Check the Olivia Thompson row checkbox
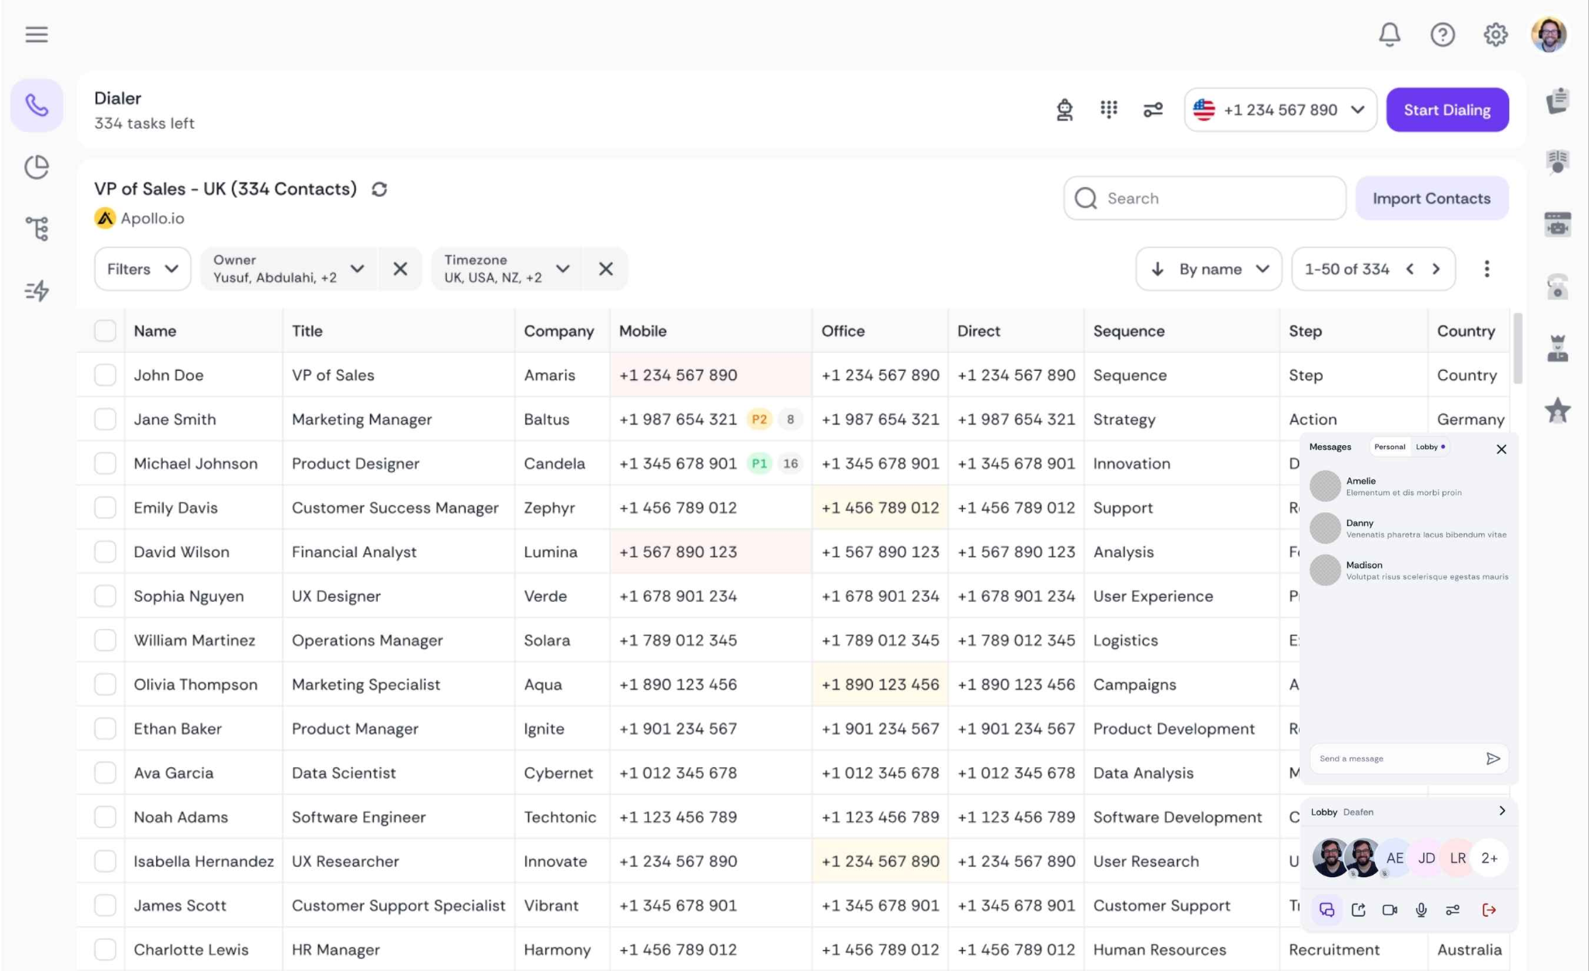The height and width of the screenshot is (971, 1589). (105, 684)
